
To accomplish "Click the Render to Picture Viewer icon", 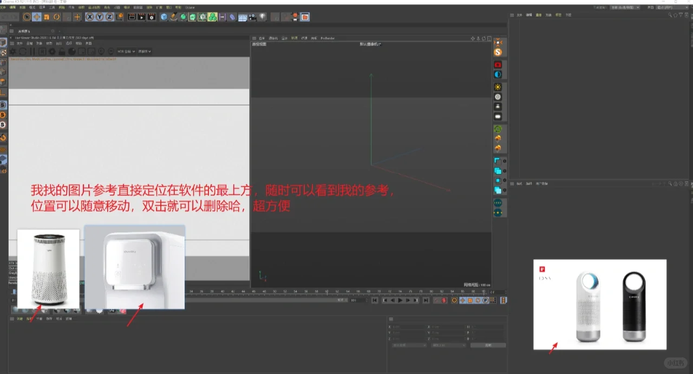I will coord(141,17).
